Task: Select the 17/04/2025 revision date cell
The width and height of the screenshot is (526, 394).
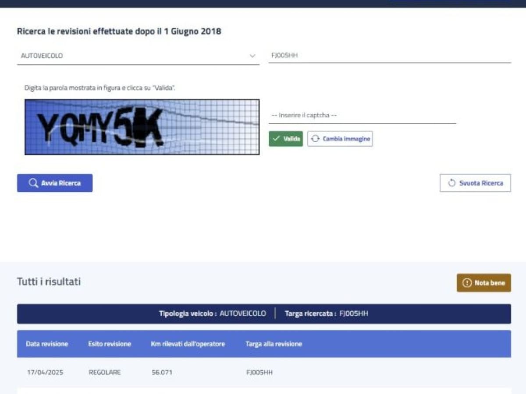Action: click(45, 373)
